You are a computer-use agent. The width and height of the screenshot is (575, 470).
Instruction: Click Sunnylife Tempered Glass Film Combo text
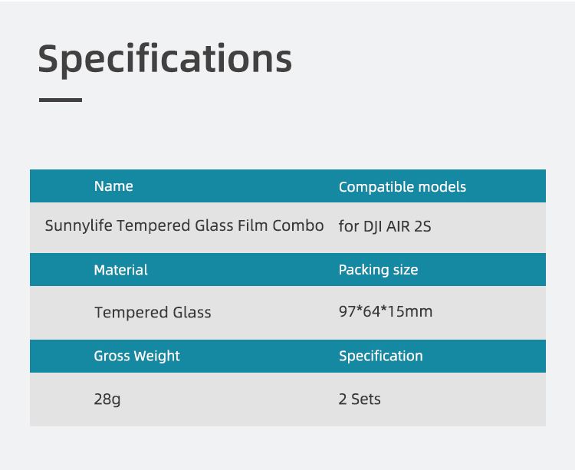185,225
